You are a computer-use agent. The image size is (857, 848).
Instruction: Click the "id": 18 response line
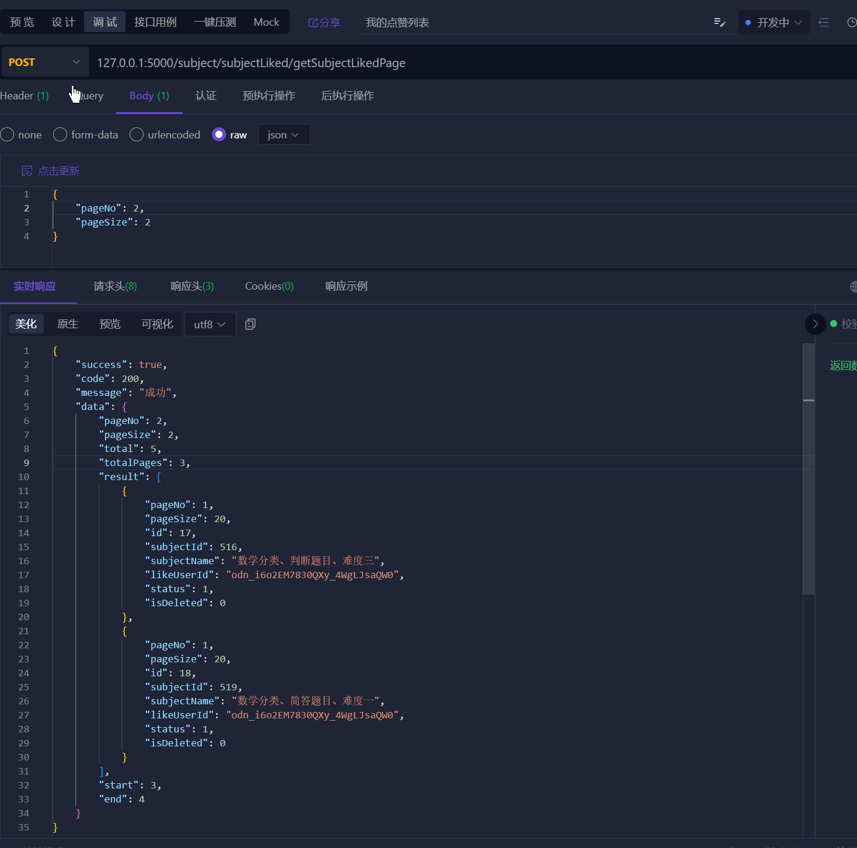point(170,673)
